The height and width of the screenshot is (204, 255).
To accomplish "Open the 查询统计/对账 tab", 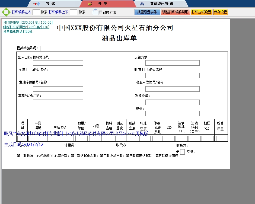I will [x=161, y=4].
